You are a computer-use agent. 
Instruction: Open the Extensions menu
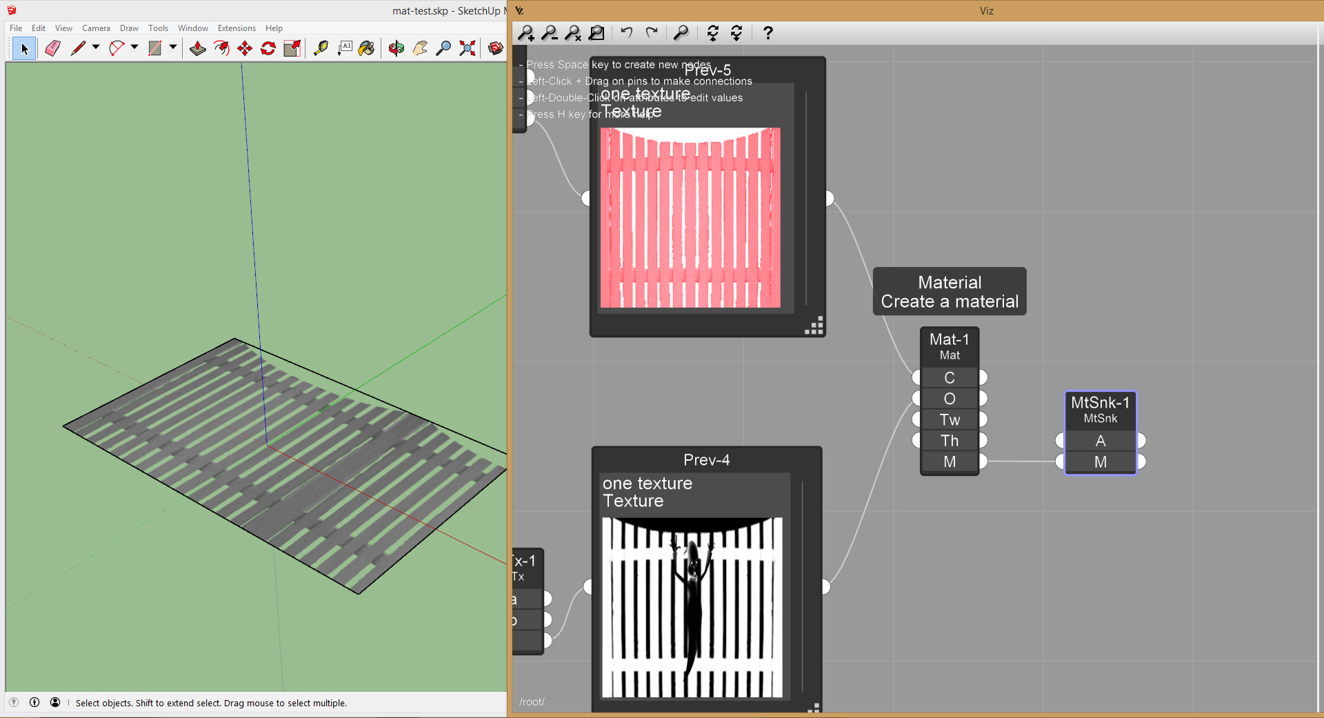click(x=237, y=28)
